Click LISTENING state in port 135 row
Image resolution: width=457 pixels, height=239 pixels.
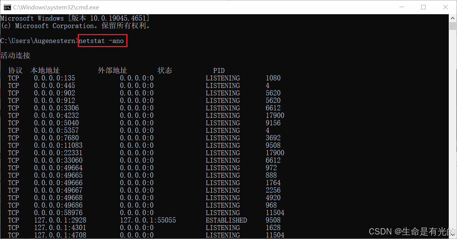tap(223, 78)
